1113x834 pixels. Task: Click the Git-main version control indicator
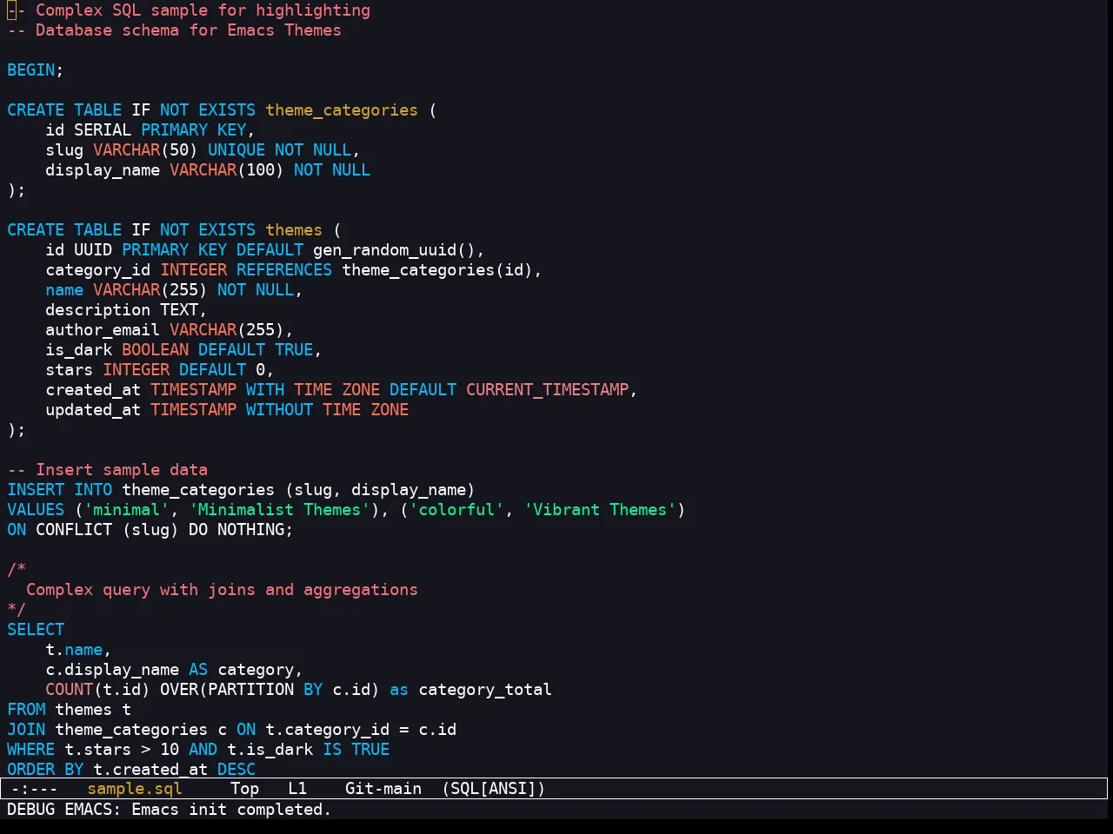pyautogui.click(x=383, y=789)
